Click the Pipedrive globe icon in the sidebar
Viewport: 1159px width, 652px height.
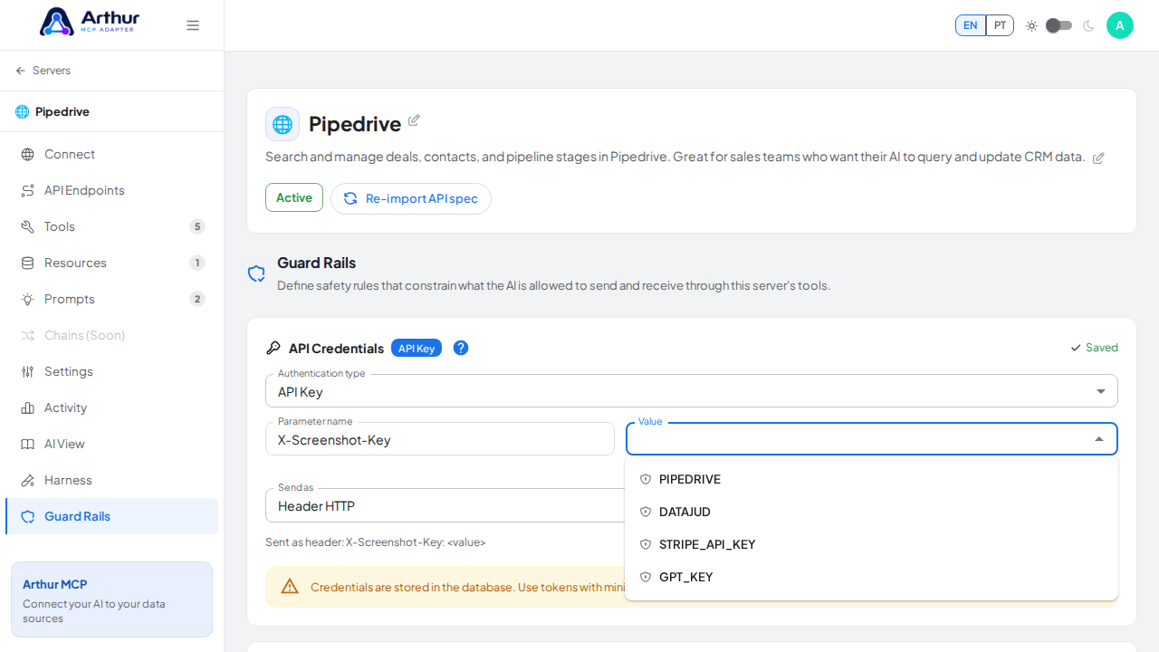[x=22, y=111]
